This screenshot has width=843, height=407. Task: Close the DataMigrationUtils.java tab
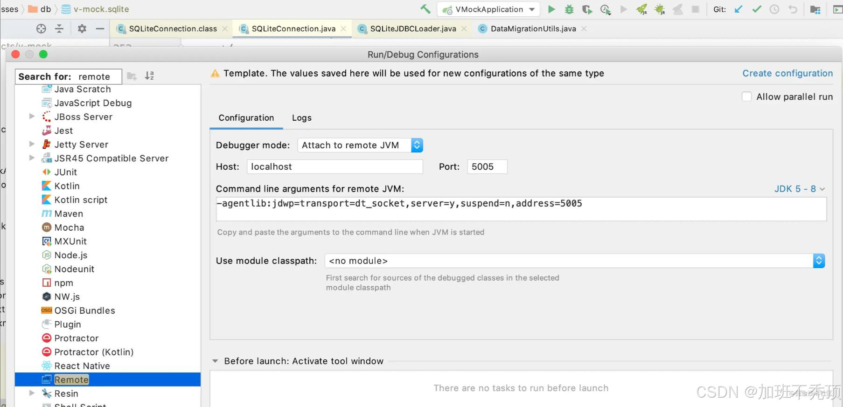click(584, 28)
